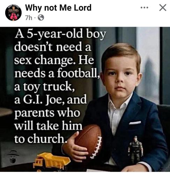170x175 pixels.
Task: Click the "sex change. He" text line
Action: click(x=54, y=61)
